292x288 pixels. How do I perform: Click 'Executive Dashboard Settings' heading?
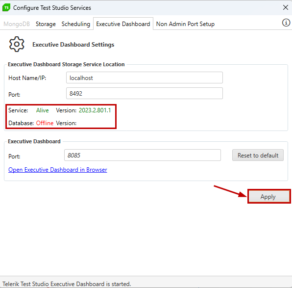pos(73,45)
